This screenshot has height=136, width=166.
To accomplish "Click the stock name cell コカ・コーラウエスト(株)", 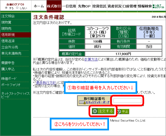I will tap(98, 32).
